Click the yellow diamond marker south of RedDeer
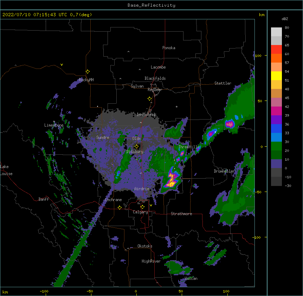 [x=149, y=99]
